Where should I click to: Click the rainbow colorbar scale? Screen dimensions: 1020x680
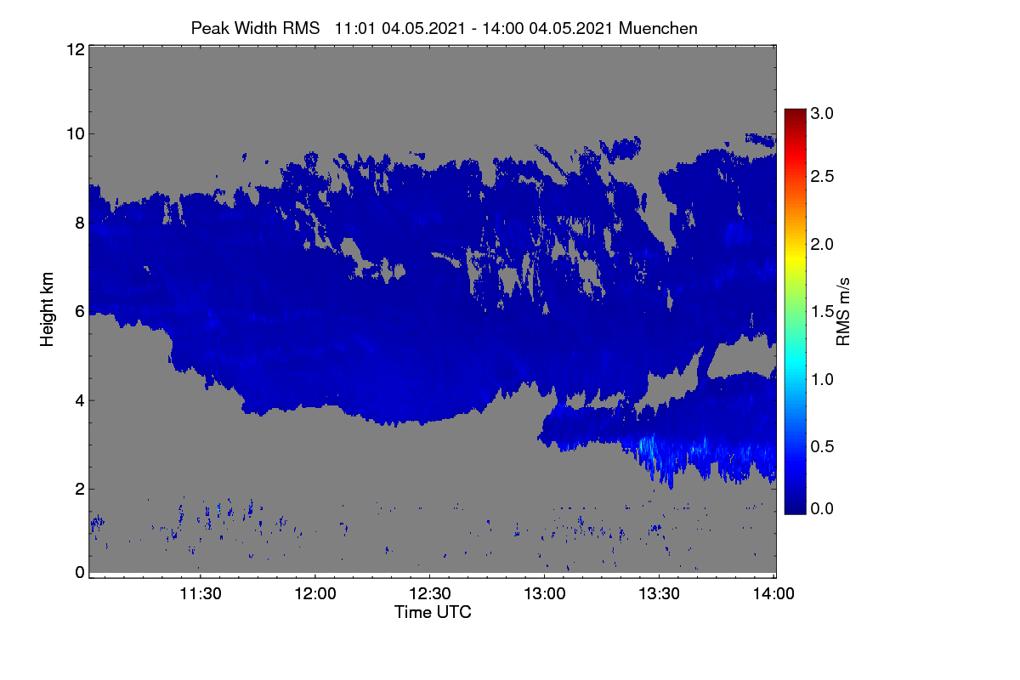(795, 311)
